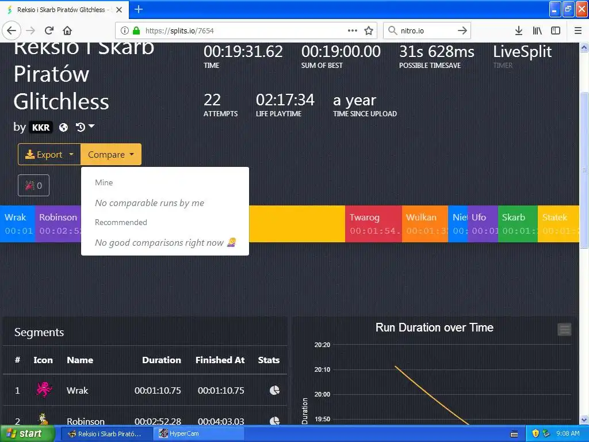Toggle the browser sidebar view
Screen dimensions: 589x442
click(556, 31)
